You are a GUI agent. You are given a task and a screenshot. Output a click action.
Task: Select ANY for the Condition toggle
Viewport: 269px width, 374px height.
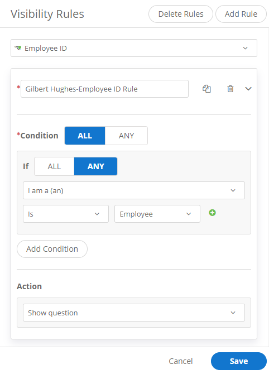pyautogui.click(x=126, y=136)
